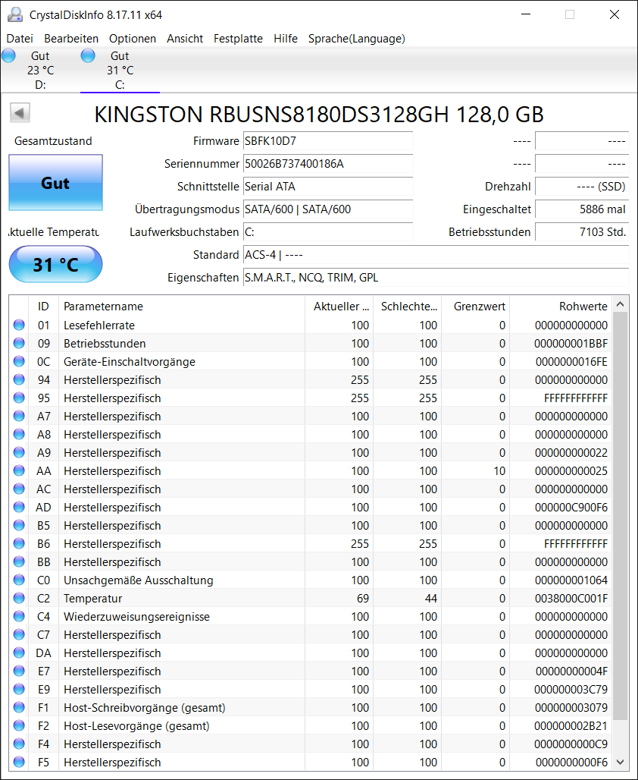
Task: Click the Parametername column header
Action: (x=181, y=307)
